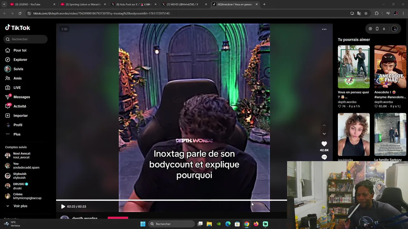Open the Amis page
Viewport: 408px width, 229px height.
[x=18, y=78]
